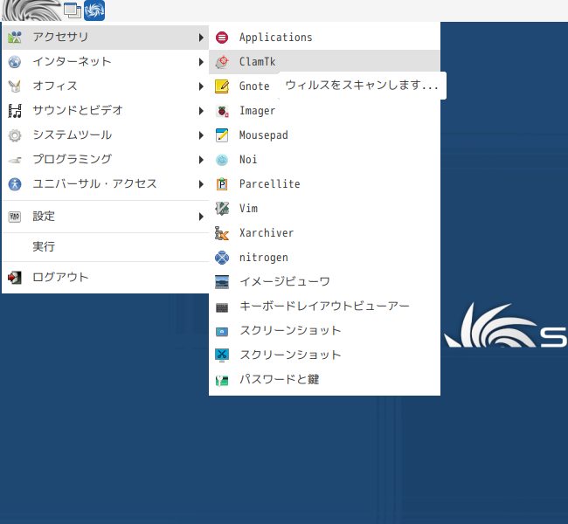This screenshot has width=568, height=524.
Task: Expand the システムツール submenu arrow
Action: (x=201, y=135)
